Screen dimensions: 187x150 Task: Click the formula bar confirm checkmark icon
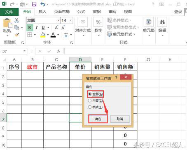pos(49,51)
